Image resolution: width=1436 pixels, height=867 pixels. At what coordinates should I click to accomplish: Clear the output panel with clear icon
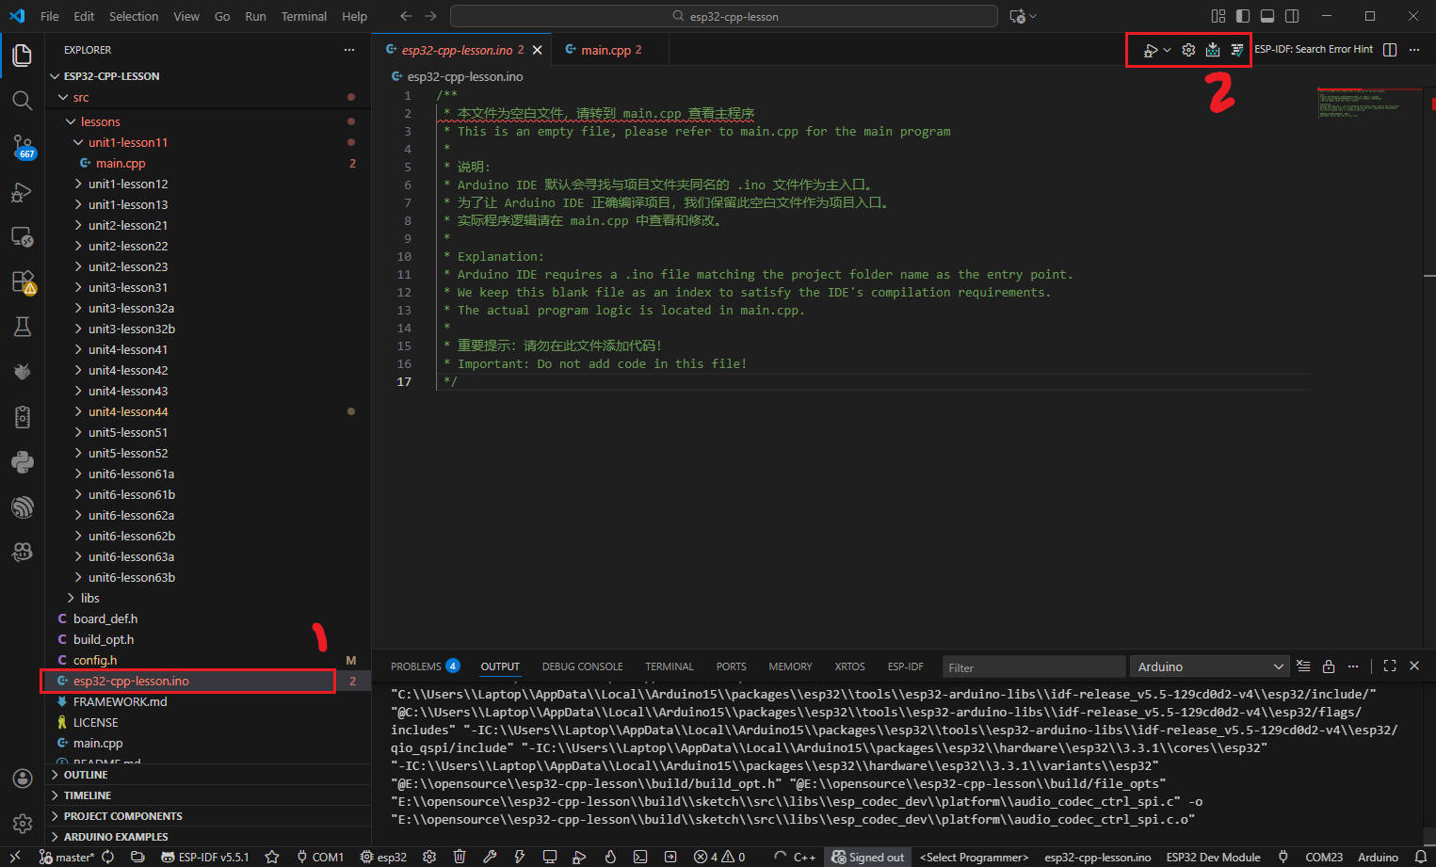1303,666
